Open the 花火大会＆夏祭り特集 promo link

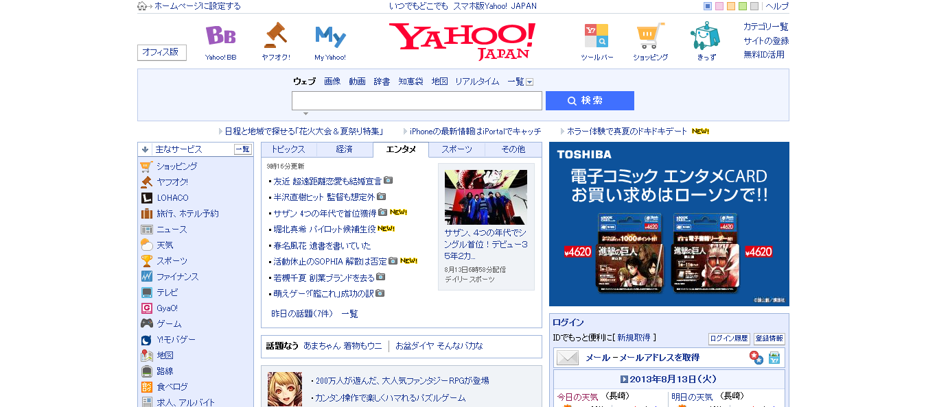tap(303, 131)
